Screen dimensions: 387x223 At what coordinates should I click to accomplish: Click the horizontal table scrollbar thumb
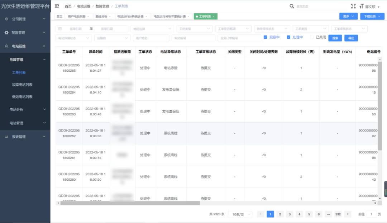(x=130, y=203)
